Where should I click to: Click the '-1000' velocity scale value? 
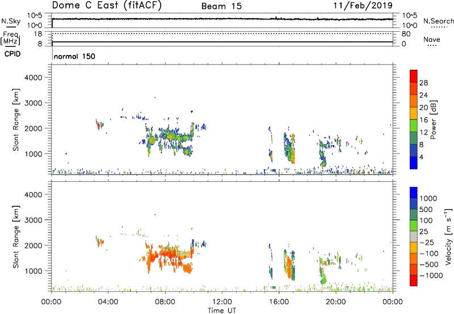(431, 275)
